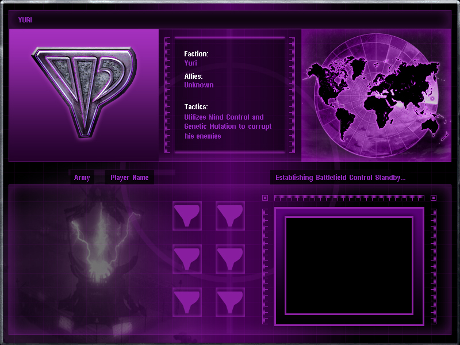The image size is (460, 345).
Task: Click the 'Genetic Mutation to corrupt' text line
Action: (x=228, y=126)
